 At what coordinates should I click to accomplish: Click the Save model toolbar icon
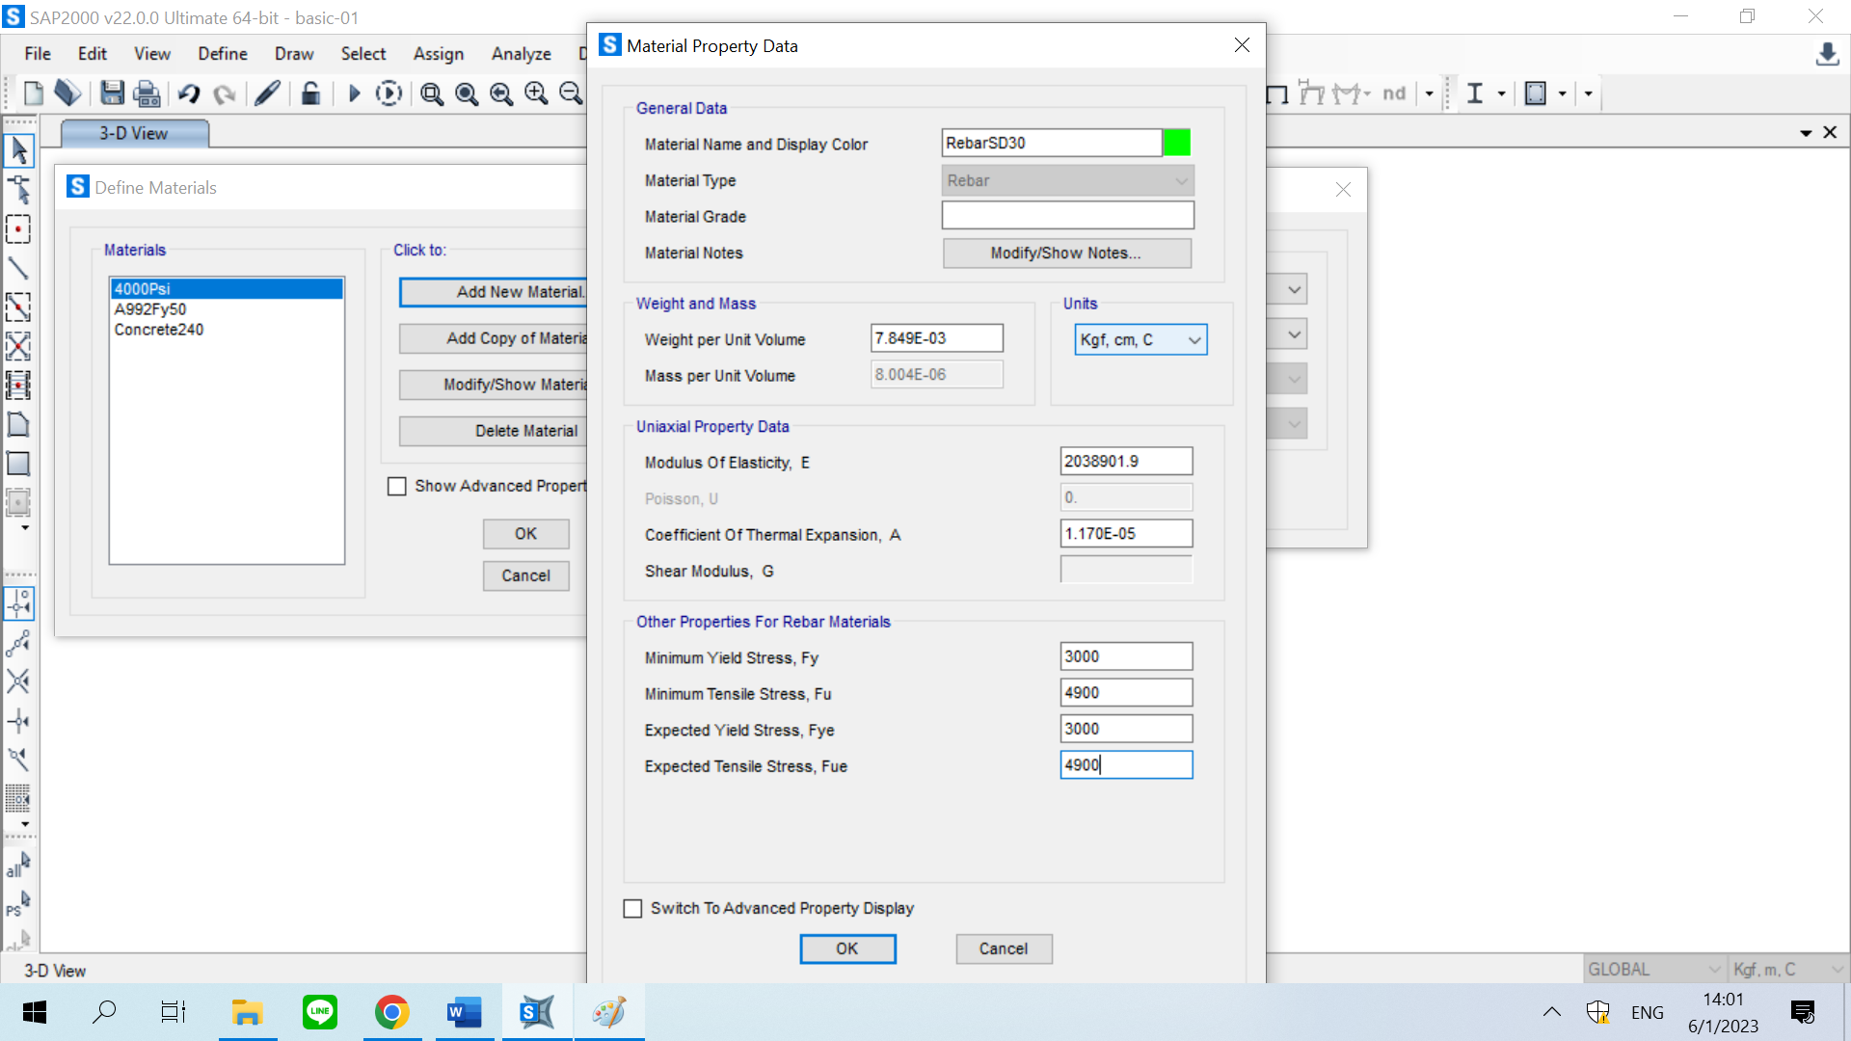click(x=112, y=93)
